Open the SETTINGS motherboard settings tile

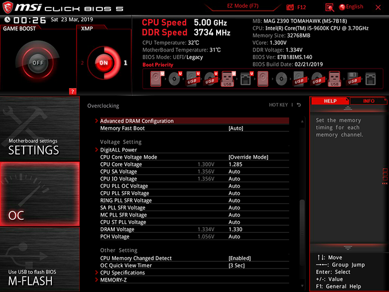click(x=40, y=129)
